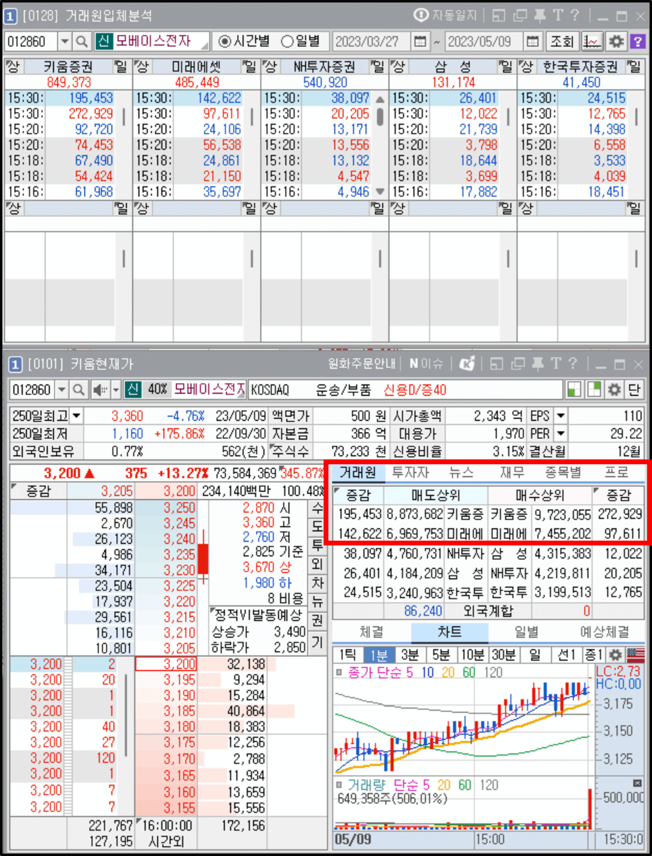Click the chart settings gear beside 종1
The width and height of the screenshot is (652, 856).
(x=615, y=655)
